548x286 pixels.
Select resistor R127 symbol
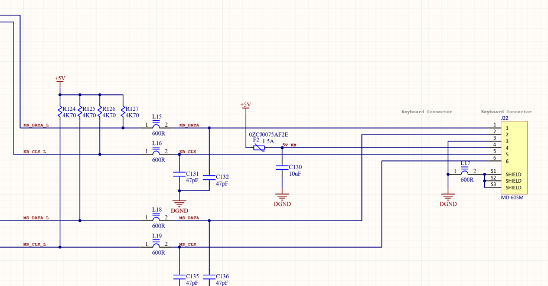(x=123, y=112)
